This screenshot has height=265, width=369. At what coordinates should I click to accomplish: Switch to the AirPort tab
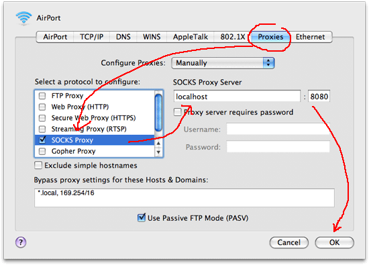point(55,37)
